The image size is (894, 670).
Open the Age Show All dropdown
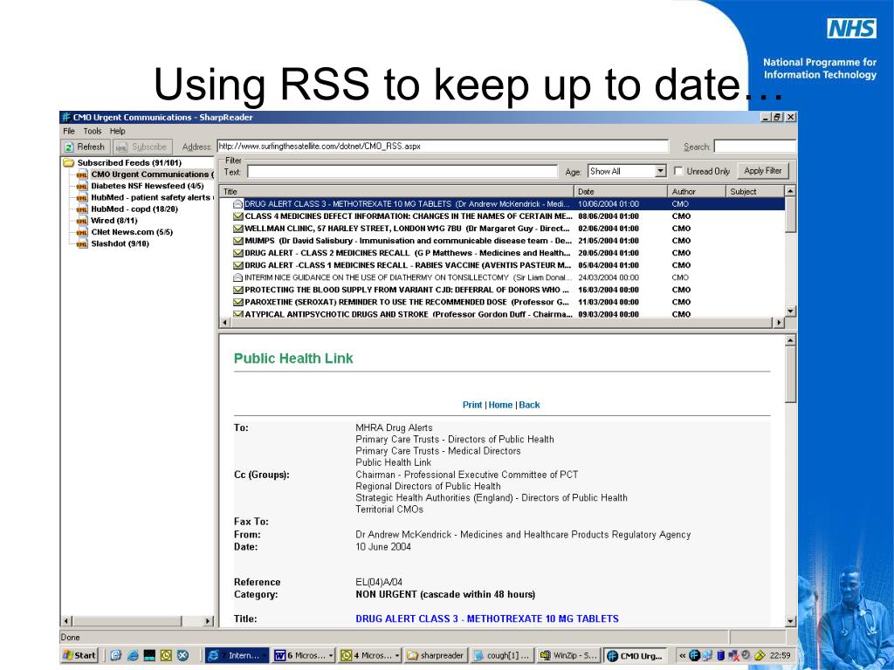tap(660, 172)
